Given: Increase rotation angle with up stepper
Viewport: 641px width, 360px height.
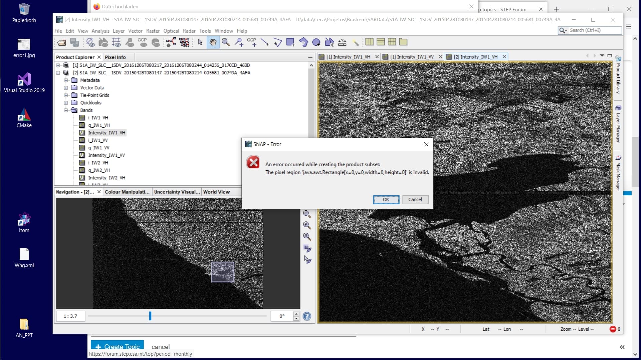Looking at the screenshot, I should click(x=296, y=314).
